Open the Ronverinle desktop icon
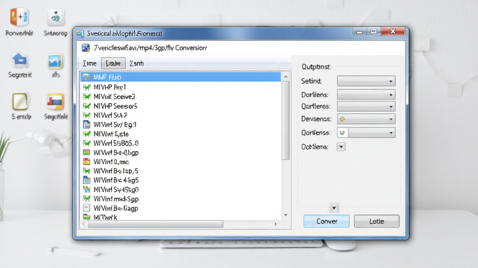The width and height of the screenshot is (478, 268). coord(20,17)
